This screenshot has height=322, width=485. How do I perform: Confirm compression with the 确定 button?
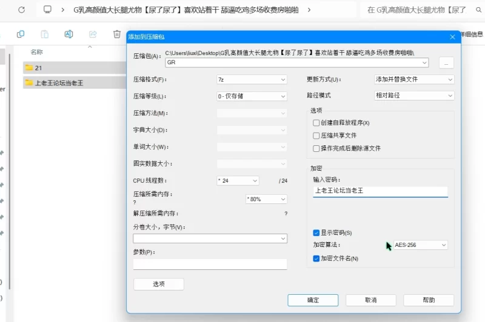point(313,300)
